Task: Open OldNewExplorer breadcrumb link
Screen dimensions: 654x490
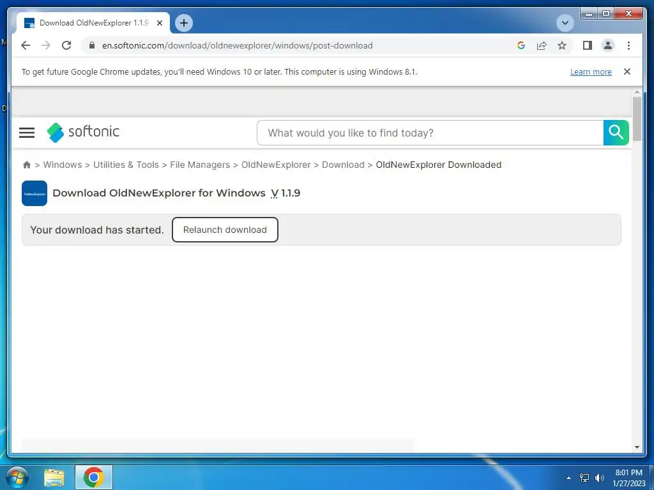Action: (x=276, y=165)
